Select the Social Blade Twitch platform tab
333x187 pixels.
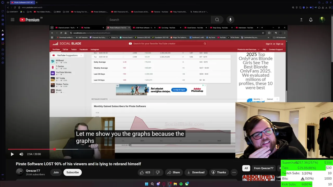[x=74, y=49]
